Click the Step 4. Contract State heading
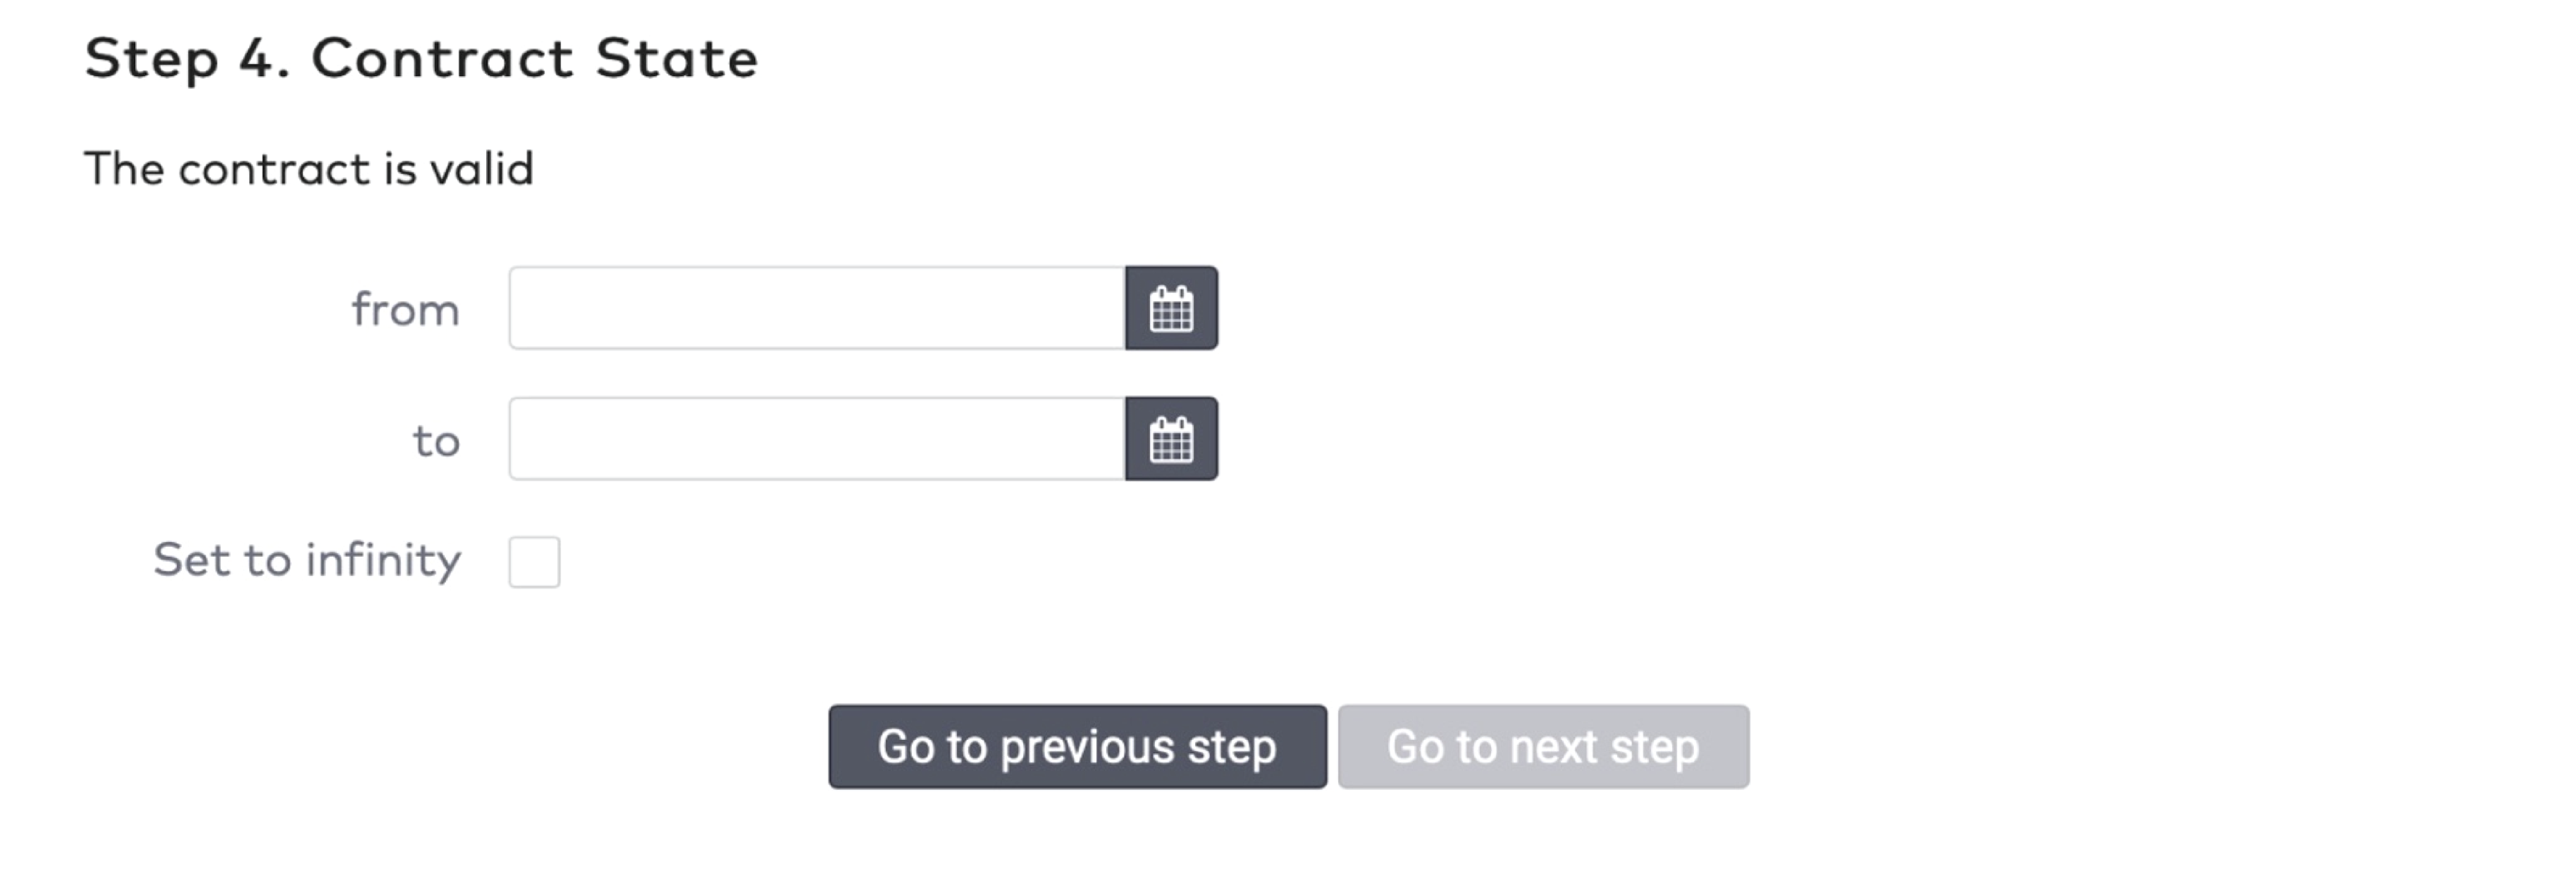 421,58
